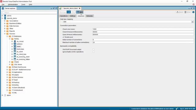Screen dimensions: 196x110
Task: Collapse the MySQL folder
Action: 9,39
